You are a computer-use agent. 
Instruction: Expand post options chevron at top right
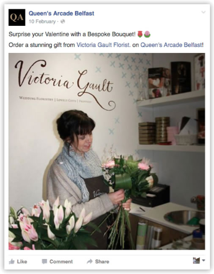tap(203, 12)
